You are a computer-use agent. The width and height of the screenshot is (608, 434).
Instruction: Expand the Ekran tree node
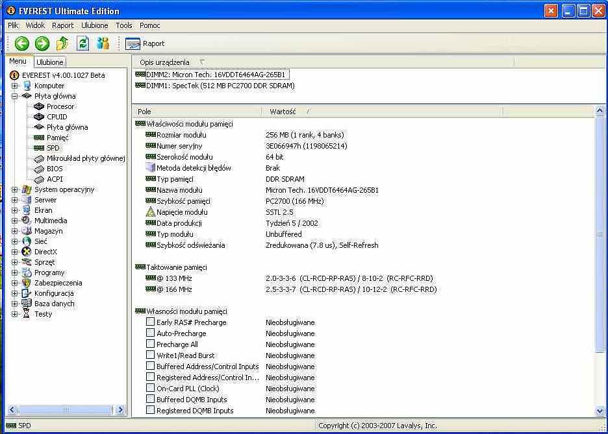14,210
